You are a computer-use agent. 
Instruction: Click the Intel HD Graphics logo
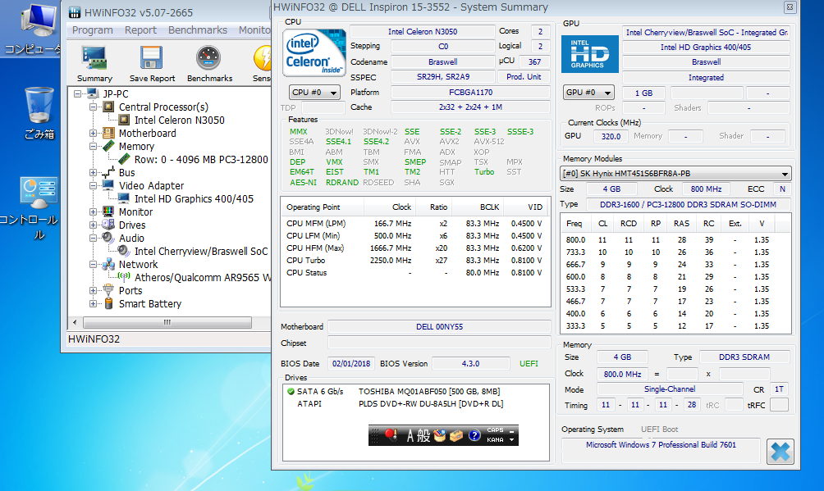(x=589, y=54)
